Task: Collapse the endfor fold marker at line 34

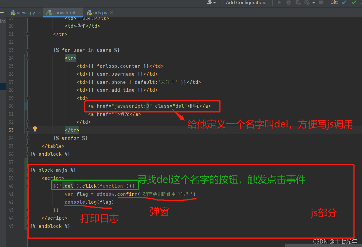Action: pos(27,138)
